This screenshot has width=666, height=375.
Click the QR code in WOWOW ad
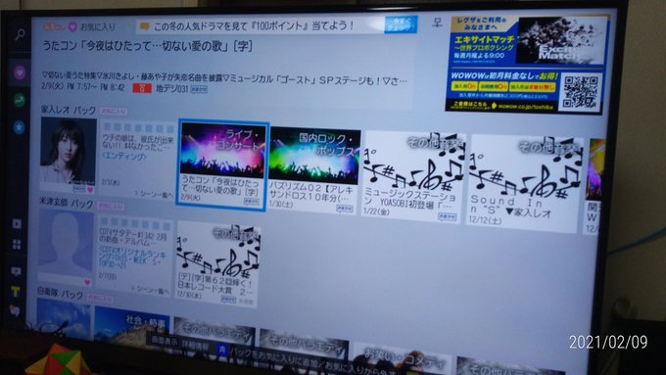tap(580, 92)
